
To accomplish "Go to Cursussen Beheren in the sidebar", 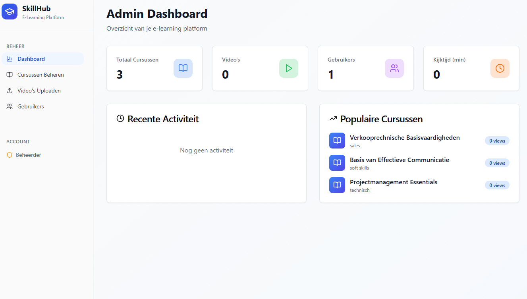I will (x=41, y=75).
